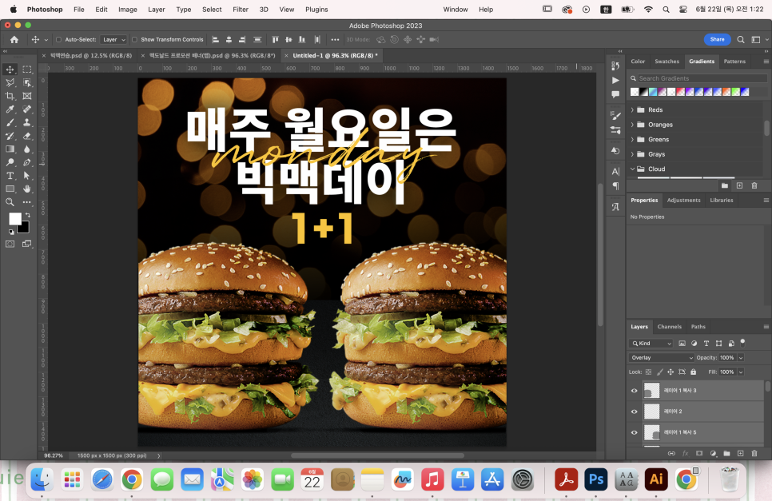The height and width of the screenshot is (501, 772).
Task: Select the Crop tool
Action: pos(10,96)
